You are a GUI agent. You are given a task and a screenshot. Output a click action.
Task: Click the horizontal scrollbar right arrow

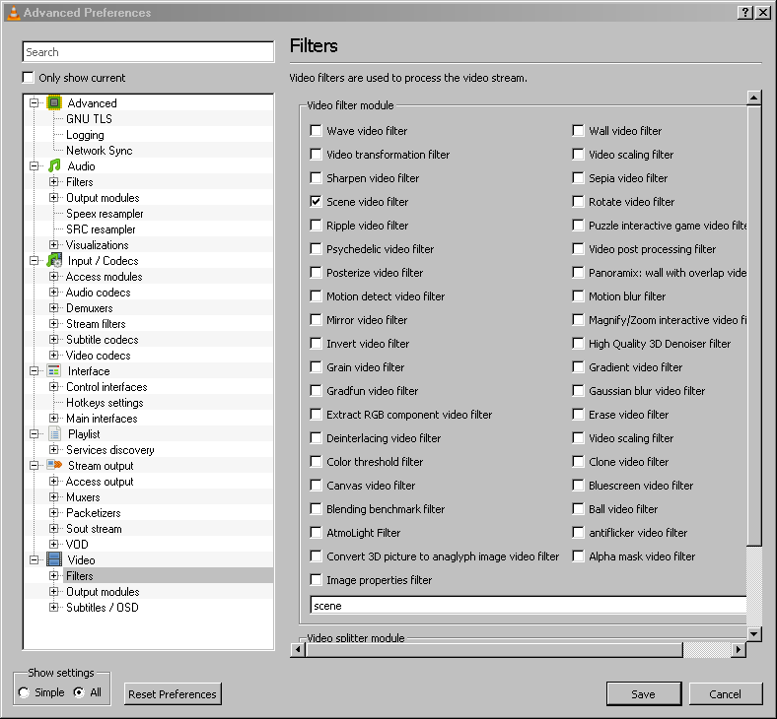(739, 649)
